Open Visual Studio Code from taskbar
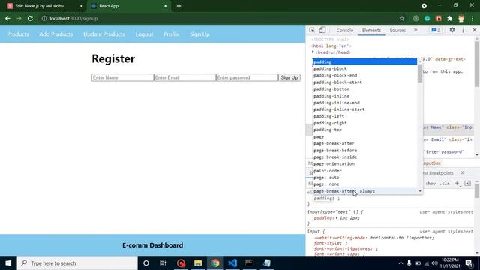Viewport: 480px width, 270px height. tap(232, 263)
